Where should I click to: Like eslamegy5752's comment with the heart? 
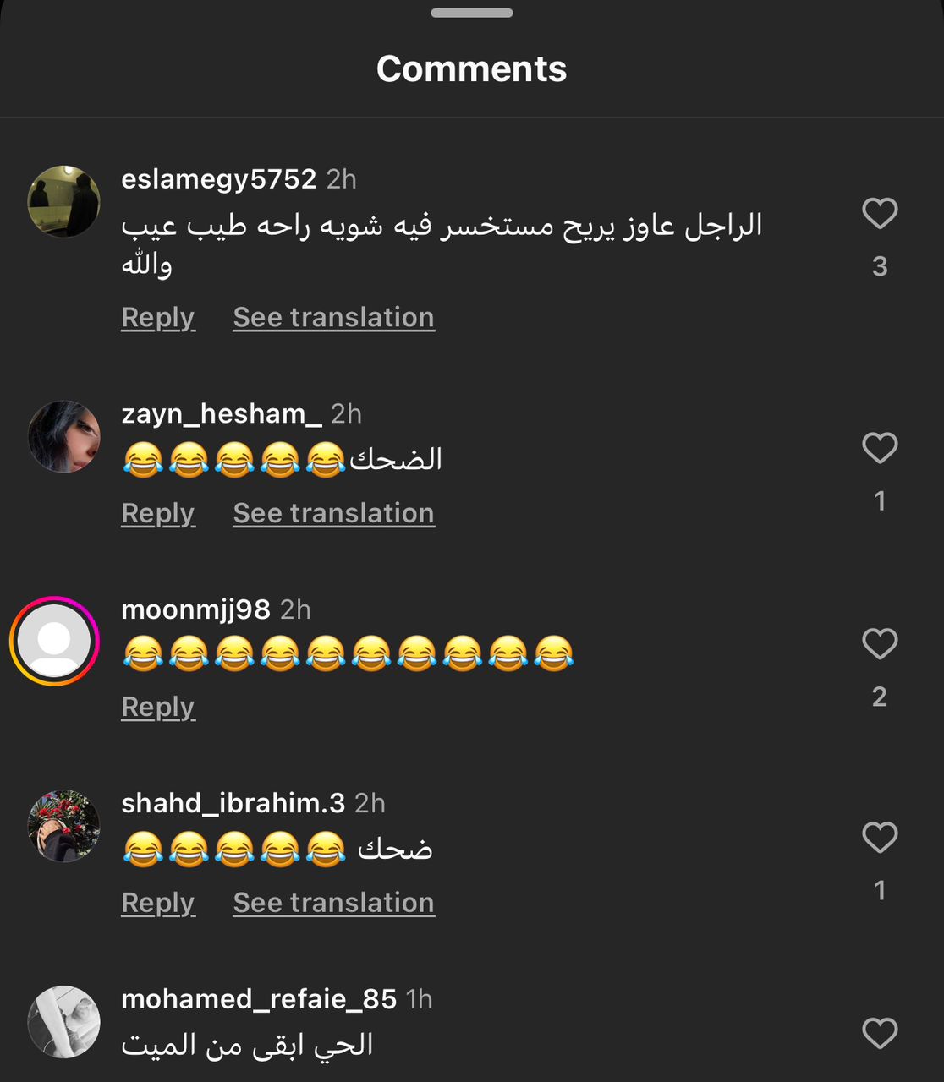coord(880,213)
